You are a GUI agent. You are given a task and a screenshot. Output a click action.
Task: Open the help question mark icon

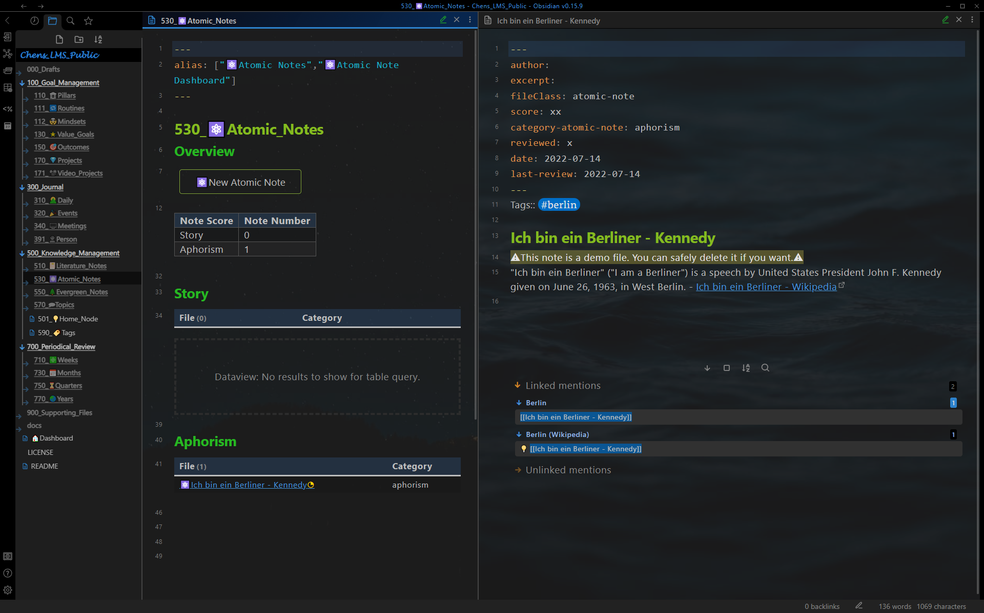(x=8, y=573)
